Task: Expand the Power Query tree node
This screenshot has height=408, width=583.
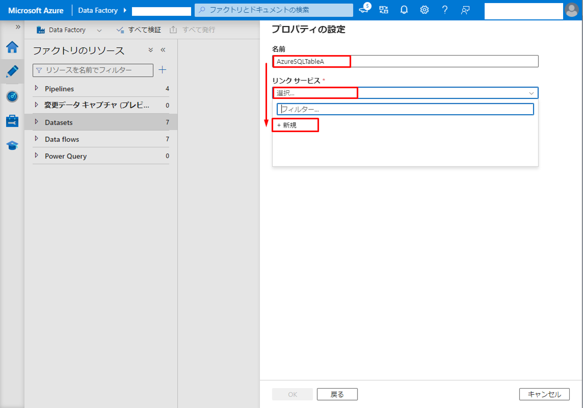Action: click(x=37, y=155)
